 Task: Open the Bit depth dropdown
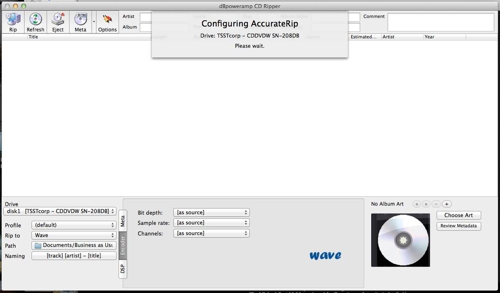point(211,212)
